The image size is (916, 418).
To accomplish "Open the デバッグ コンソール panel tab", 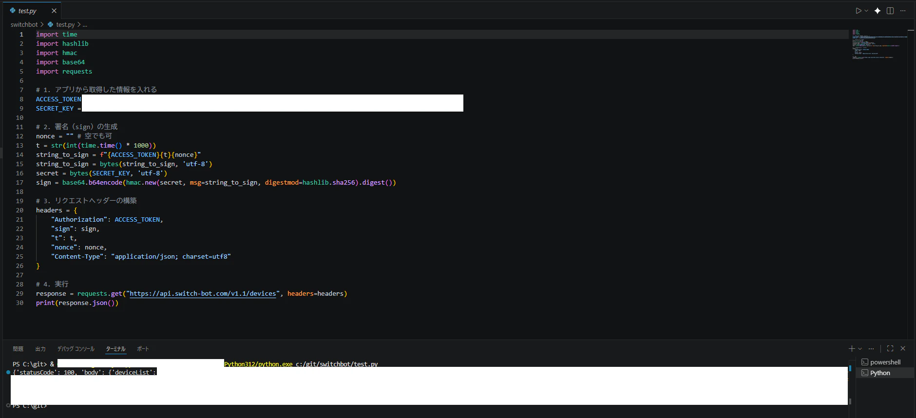I will point(76,349).
